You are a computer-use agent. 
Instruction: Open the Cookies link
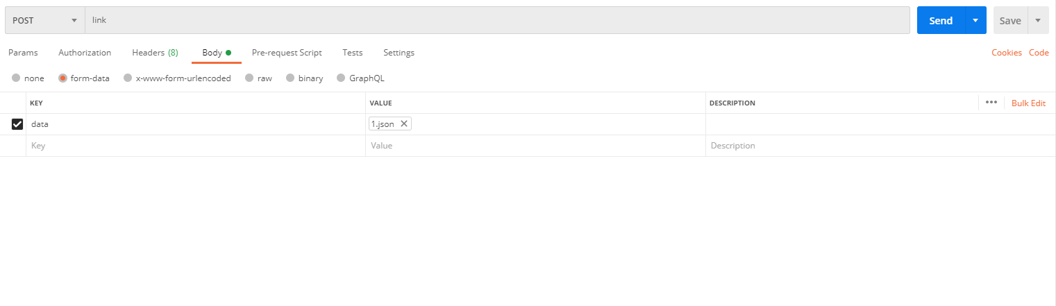pyautogui.click(x=1006, y=53)
